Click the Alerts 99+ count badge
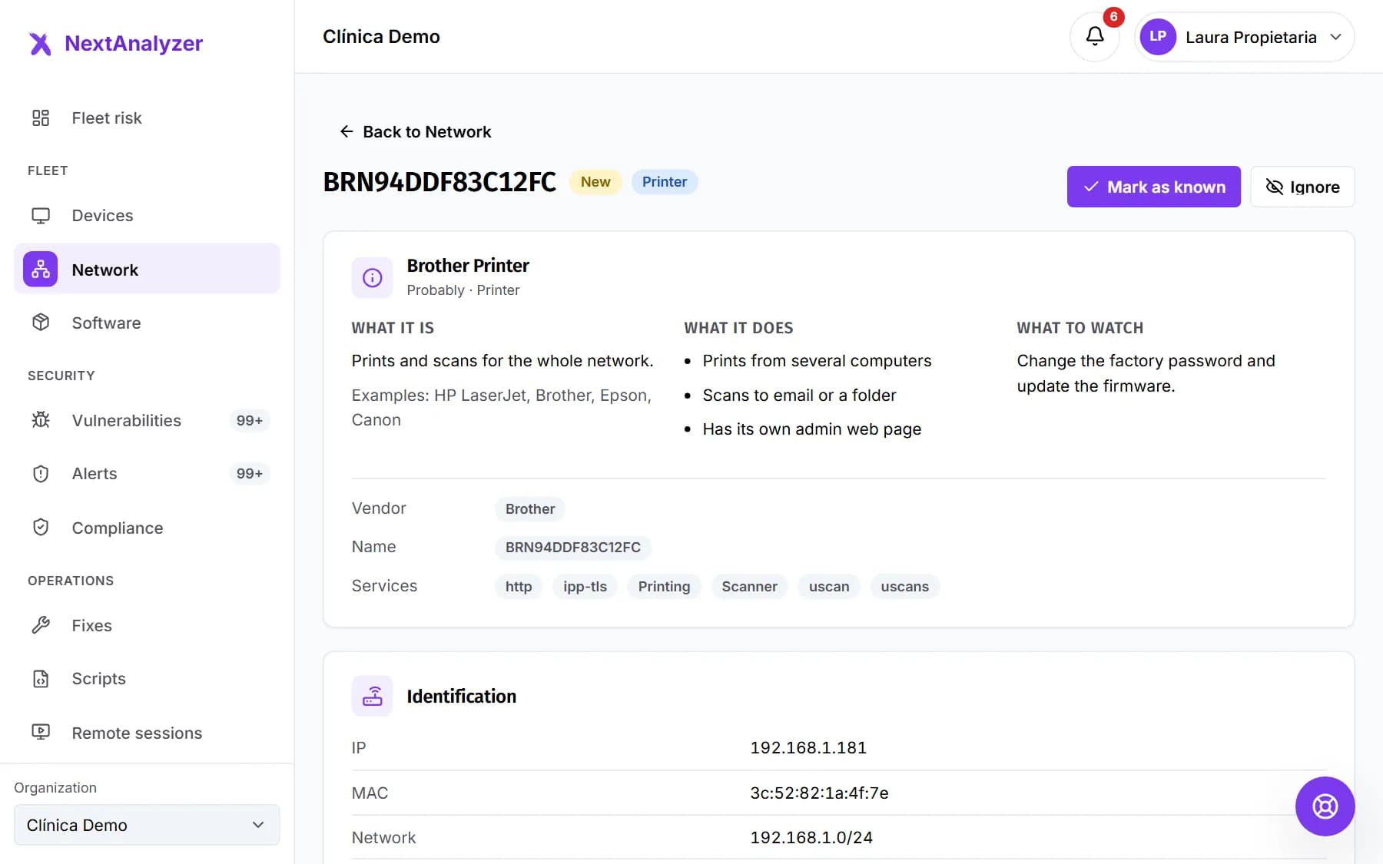 [x=250, y=474]
